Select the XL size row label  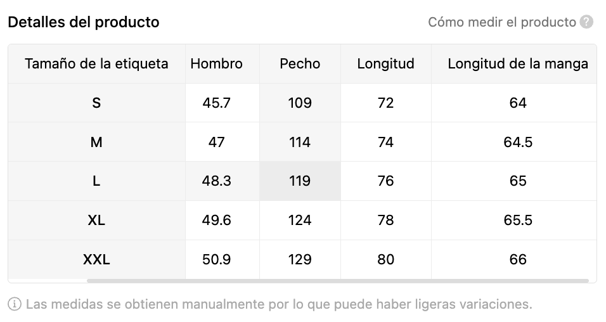[x=96, y=221]
